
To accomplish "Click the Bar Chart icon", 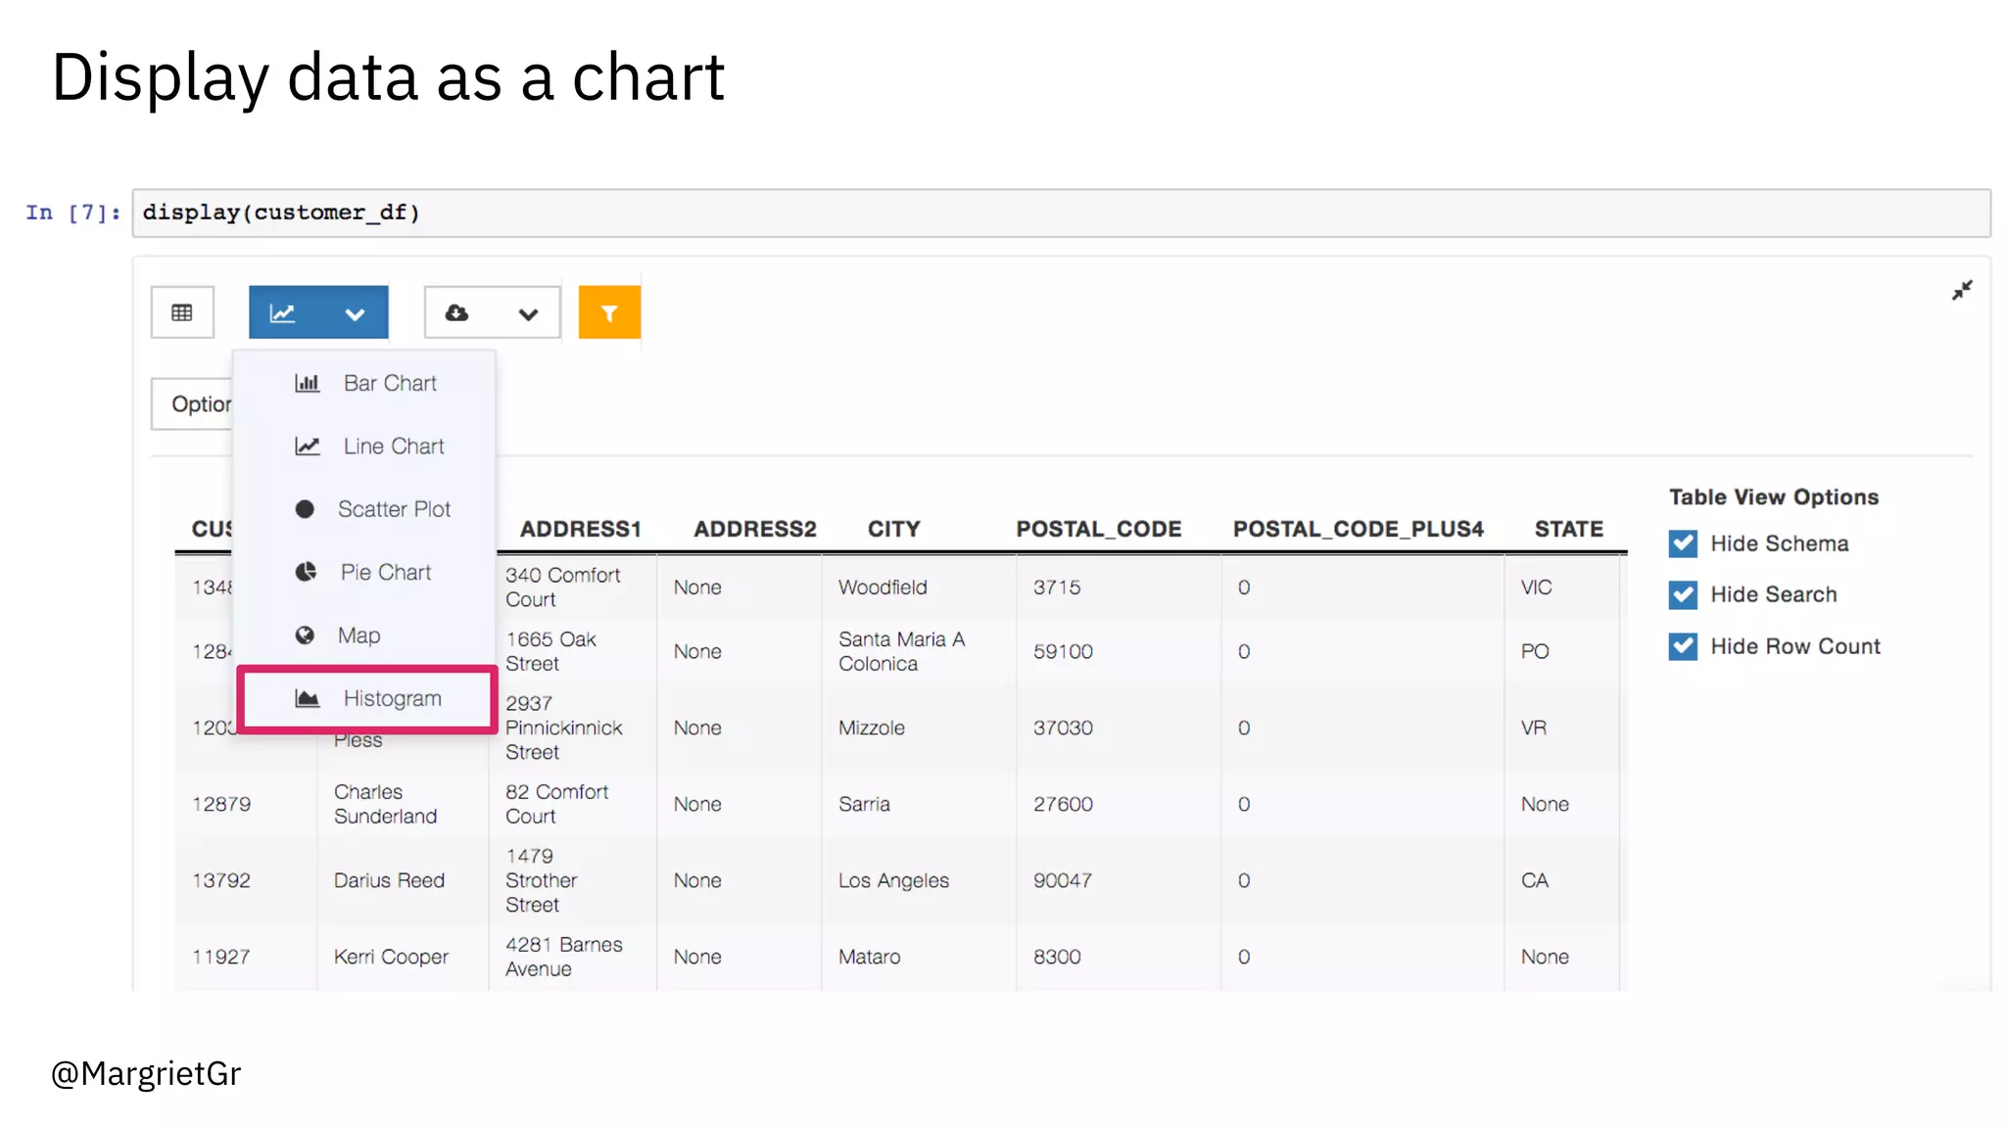I will point(308,383).
